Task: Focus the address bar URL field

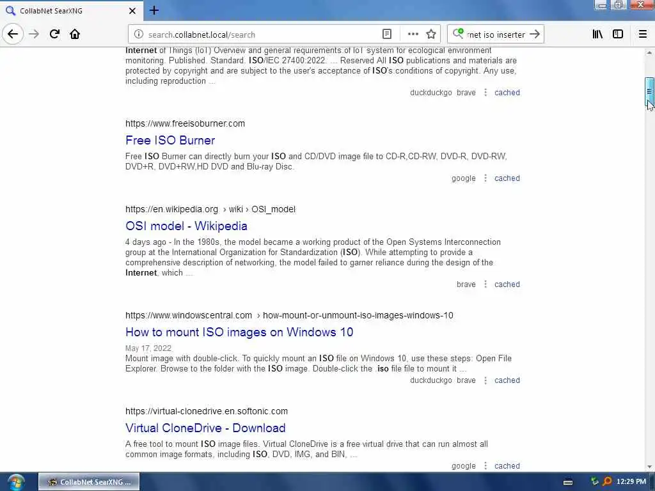Action: 263,35
